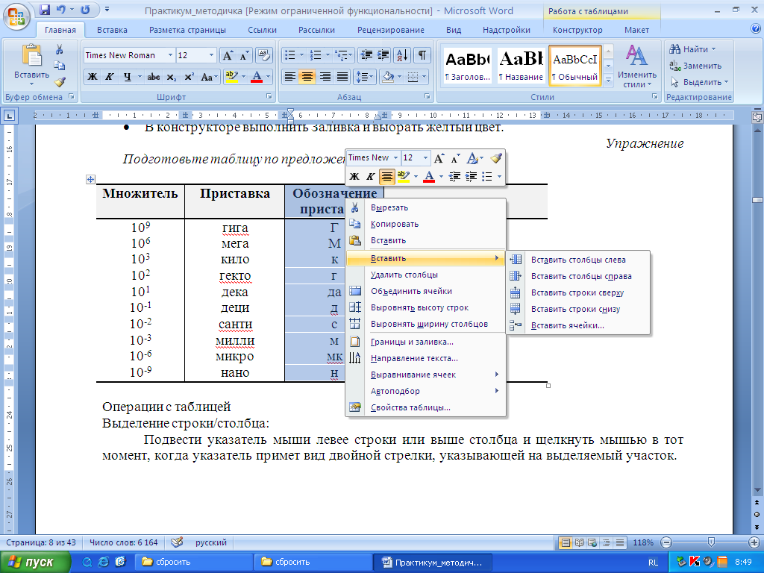The image size is (764, 573).
Task: Increase font size in ribbon
Action: (x=228, y=55)
